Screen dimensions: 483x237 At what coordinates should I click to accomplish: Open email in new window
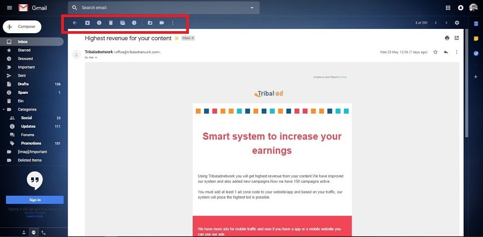click(457, 38)
